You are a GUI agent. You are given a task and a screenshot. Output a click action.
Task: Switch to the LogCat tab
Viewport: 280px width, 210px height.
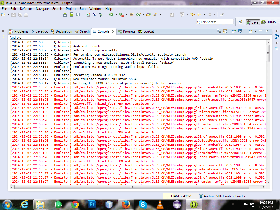click(x=146, y=31)
